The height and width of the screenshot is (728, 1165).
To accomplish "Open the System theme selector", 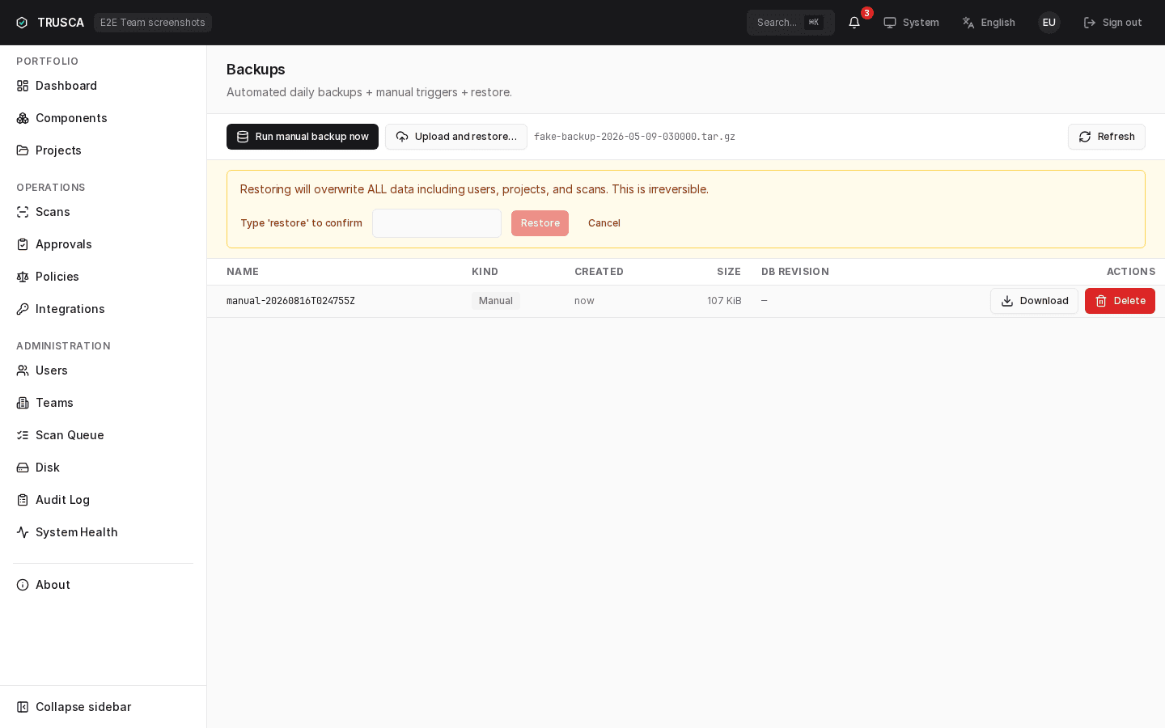I will [911, 23].
